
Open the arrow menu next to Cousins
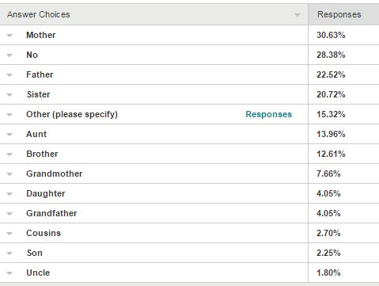[x=9, y=234]
